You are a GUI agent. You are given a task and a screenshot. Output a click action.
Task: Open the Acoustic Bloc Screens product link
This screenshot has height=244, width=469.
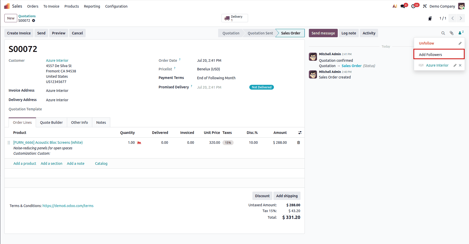point(48,143)
